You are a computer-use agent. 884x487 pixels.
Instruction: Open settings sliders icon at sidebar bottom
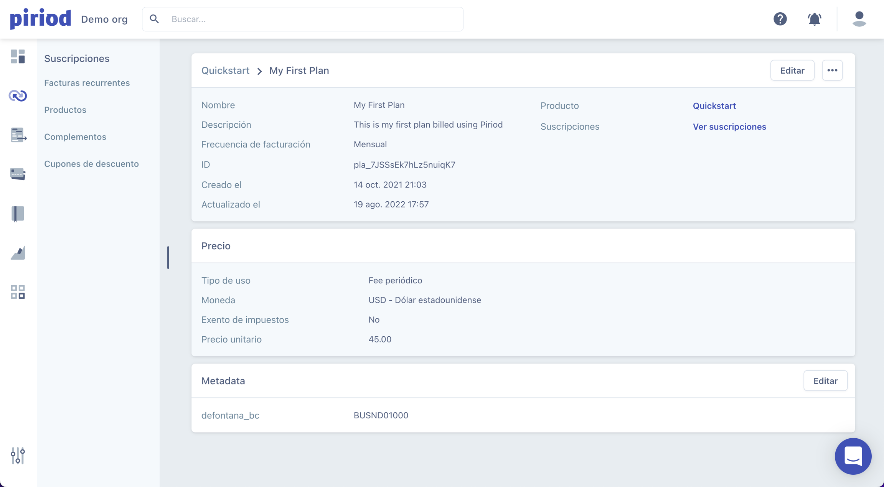coord(18,456)
